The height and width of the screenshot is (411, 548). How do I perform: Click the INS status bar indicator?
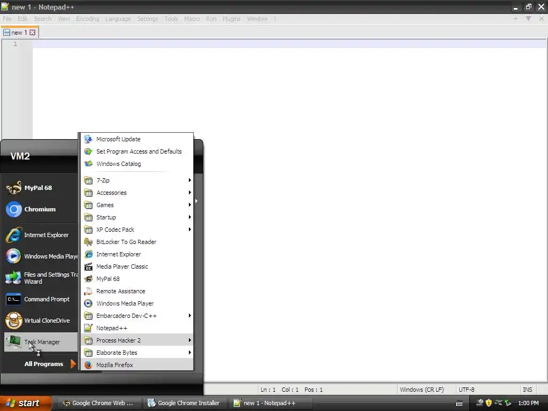coord(527,390)
